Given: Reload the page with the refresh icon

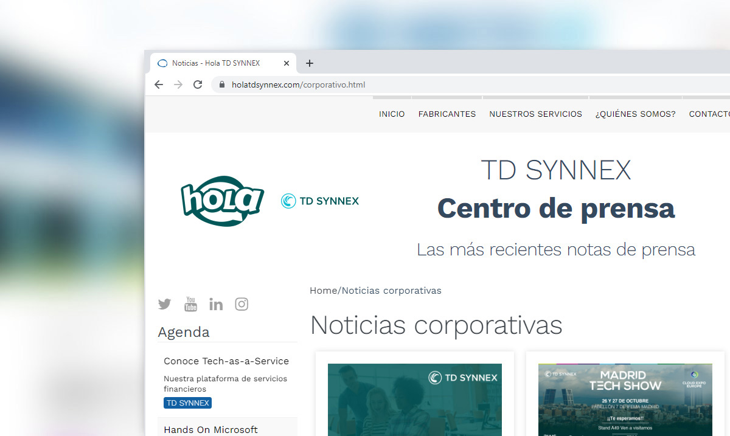Looking at the screenshot, I should (198, 85).
